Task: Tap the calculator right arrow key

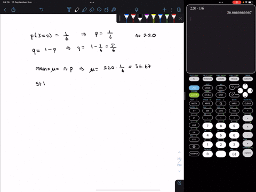Action: tap(250, 91)
